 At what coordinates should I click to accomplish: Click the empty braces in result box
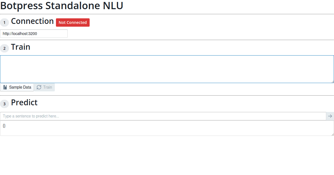click(4, 126)
